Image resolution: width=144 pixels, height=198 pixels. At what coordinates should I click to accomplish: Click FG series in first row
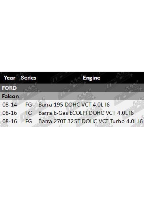click(x=28, y=105)
